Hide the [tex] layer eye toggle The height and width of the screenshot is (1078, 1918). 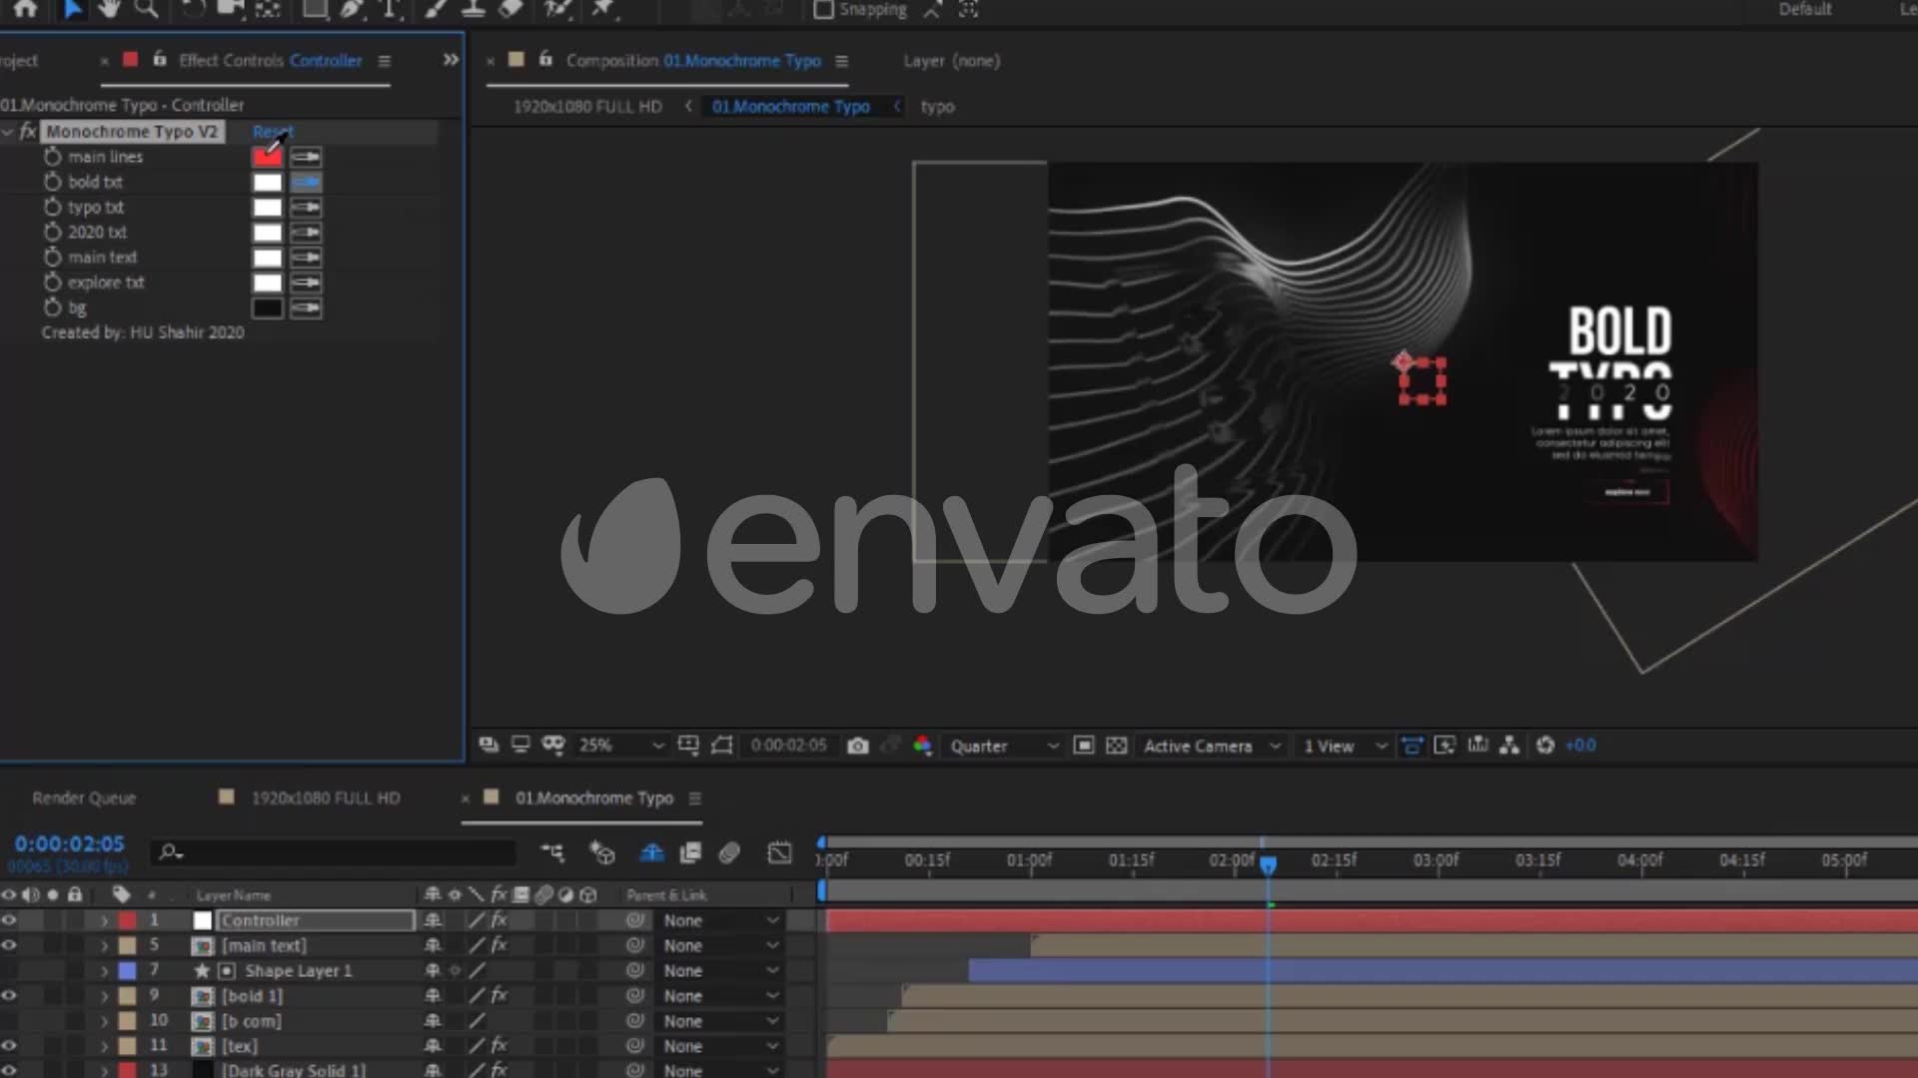click(x=9, y=1046)
